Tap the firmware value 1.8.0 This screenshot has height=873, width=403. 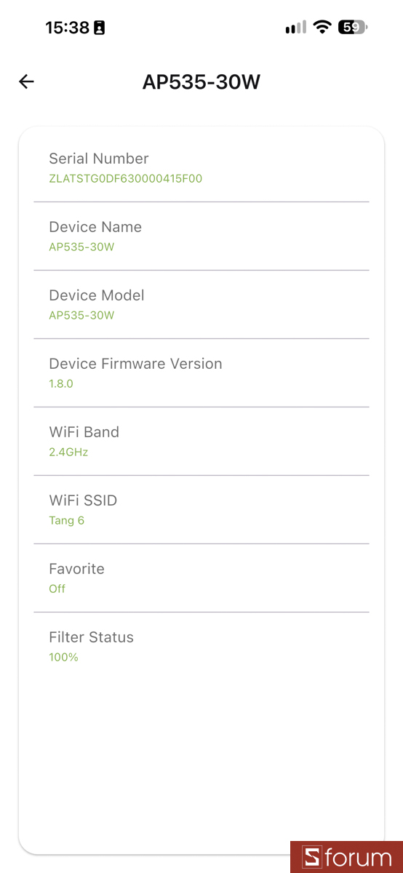(61, 383)
